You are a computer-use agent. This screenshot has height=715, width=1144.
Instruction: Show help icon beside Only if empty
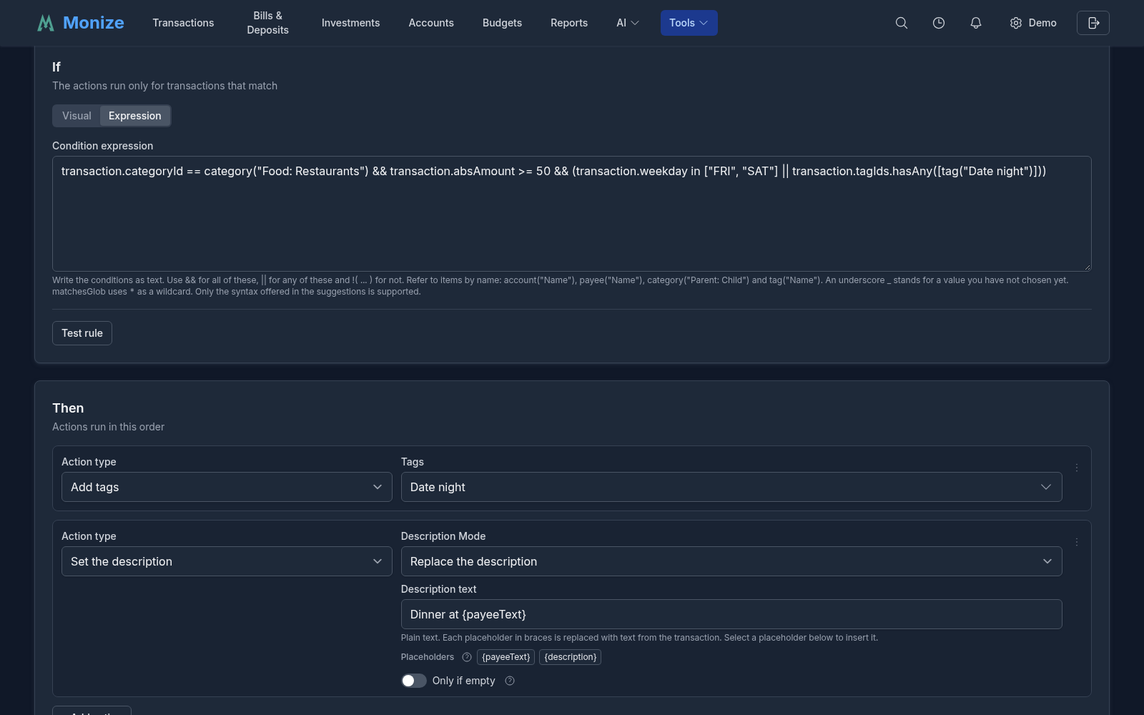(510, 681)
